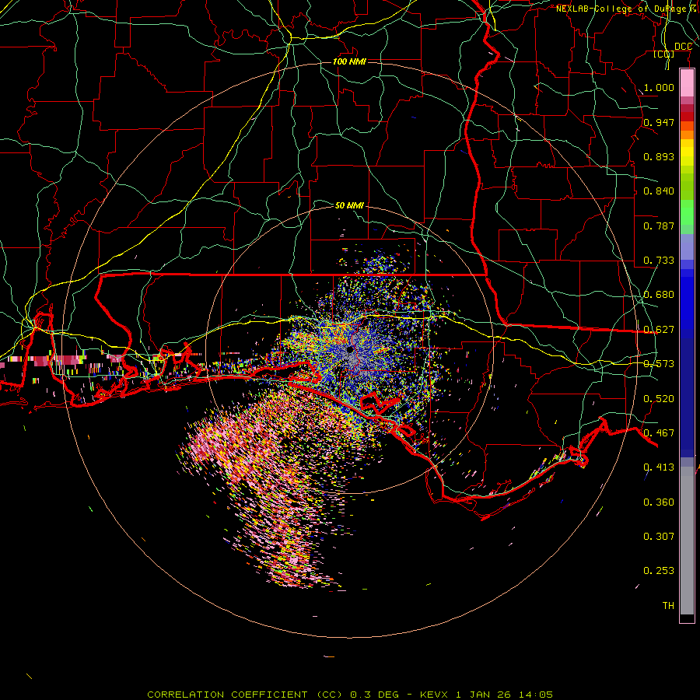This screenshot has height=700, width=700.
Task: Click the 50 NMI range ring label
Action: (349, 205)
